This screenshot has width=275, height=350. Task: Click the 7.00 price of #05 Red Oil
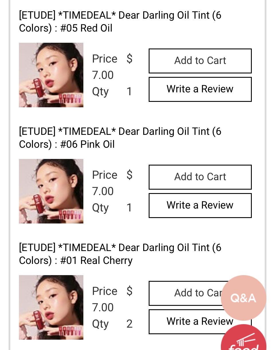coord(103,75)
